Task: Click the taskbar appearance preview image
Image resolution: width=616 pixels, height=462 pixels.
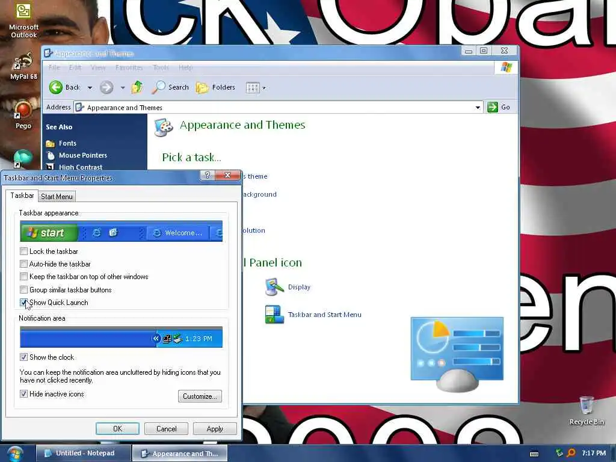Action: pos(121,231)
